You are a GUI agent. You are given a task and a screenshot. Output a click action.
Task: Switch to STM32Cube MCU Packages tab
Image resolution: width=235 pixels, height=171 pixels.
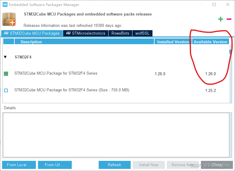coord(32,33)
